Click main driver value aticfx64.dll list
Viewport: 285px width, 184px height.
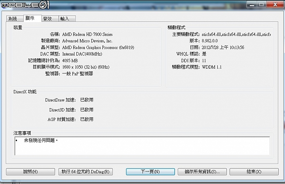point(236,34)
